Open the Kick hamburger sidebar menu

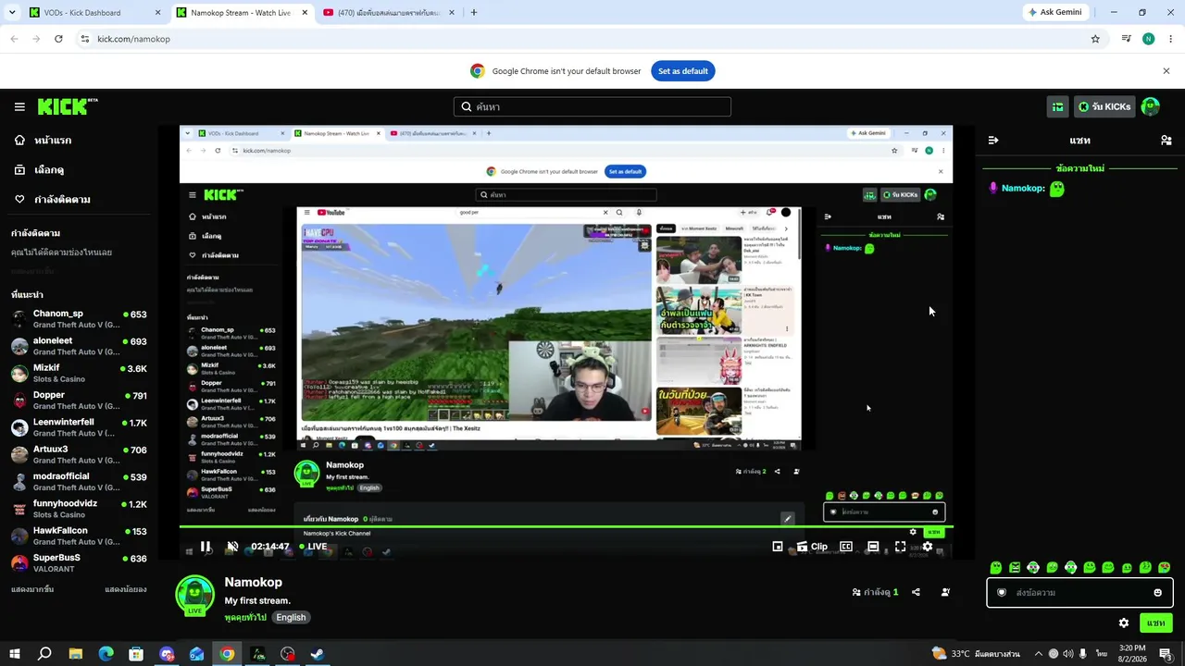coord(19,106)
